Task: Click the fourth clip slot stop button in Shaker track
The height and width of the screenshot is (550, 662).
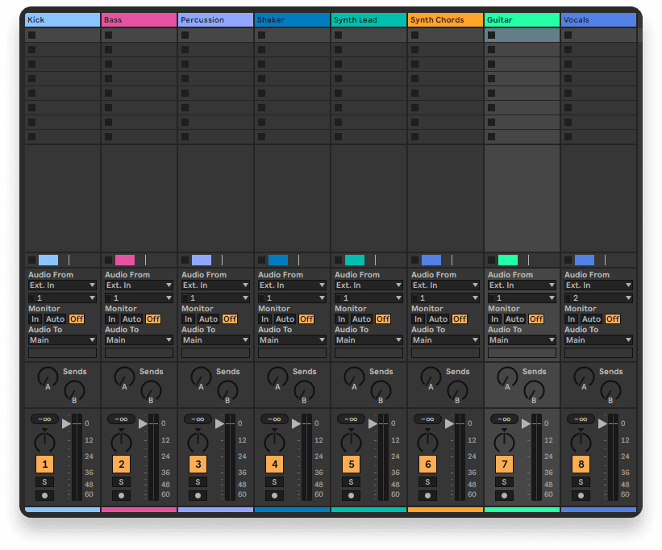Action: tap(262, 78)
